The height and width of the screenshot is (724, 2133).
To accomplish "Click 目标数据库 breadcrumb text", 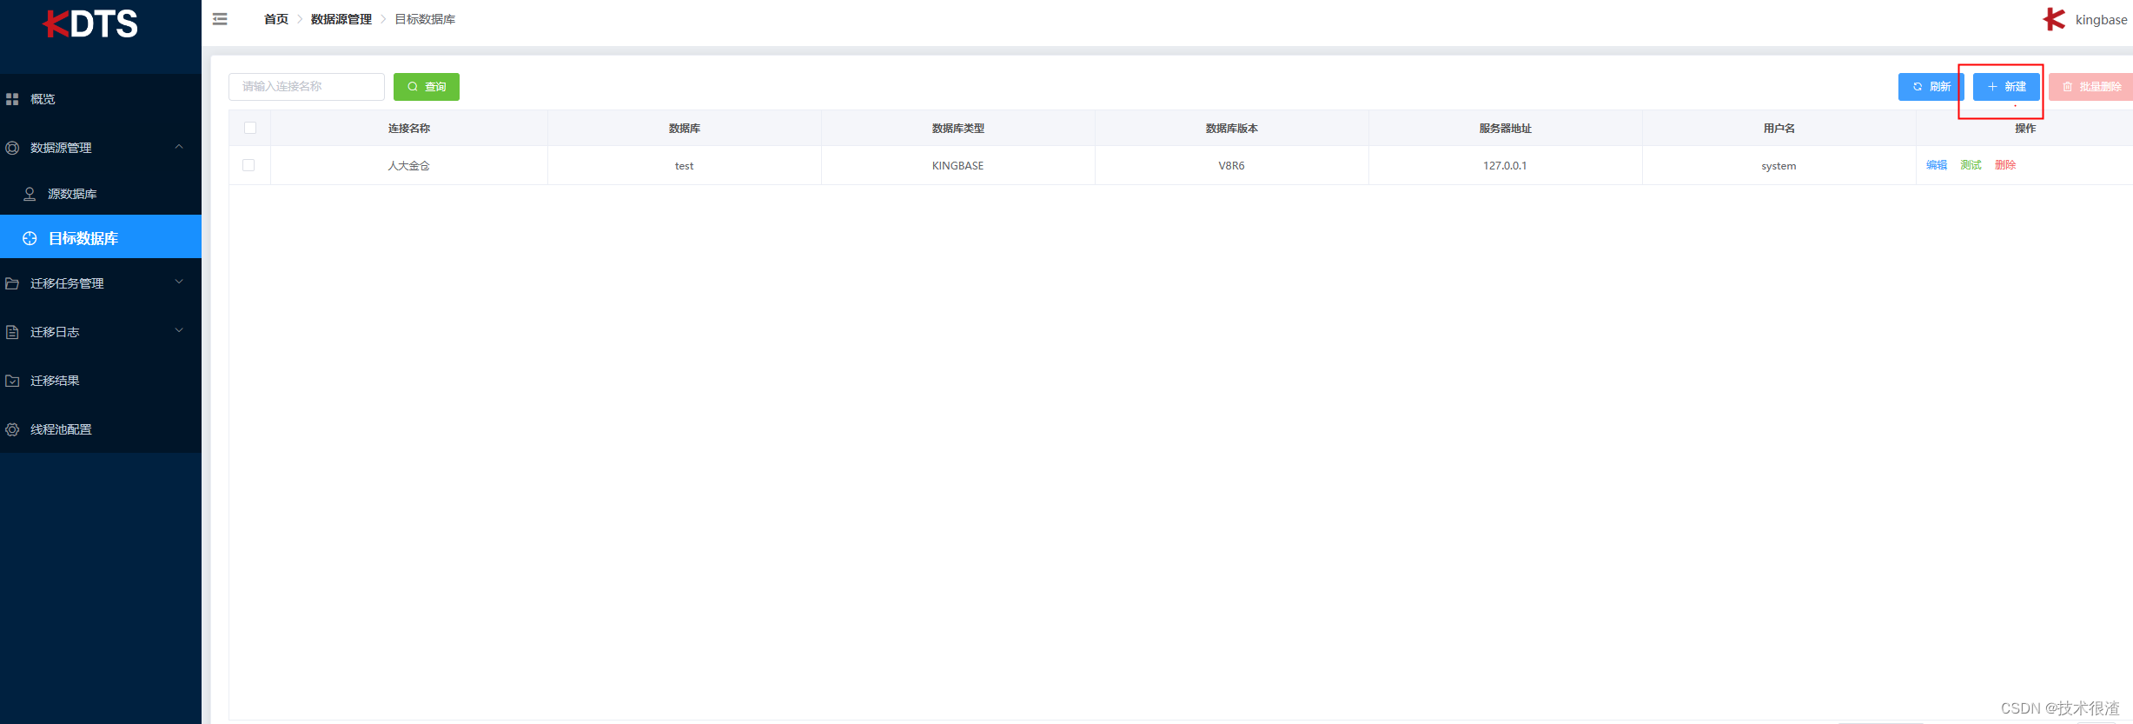I will pos(425,19).
